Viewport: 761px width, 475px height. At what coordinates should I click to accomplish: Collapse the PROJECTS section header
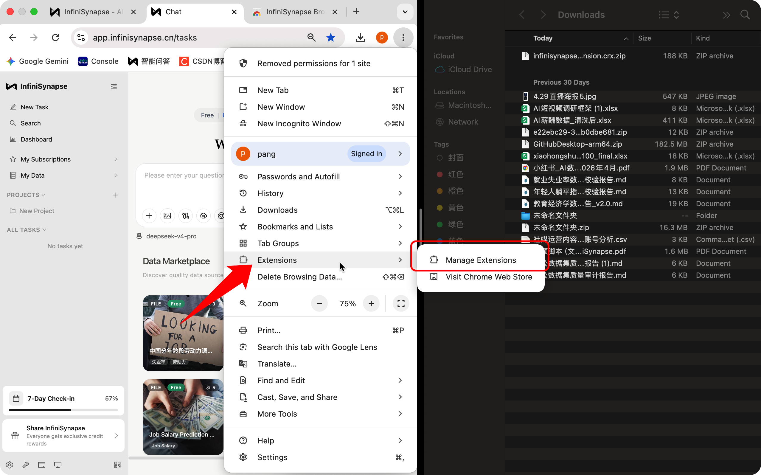(26, 195)
